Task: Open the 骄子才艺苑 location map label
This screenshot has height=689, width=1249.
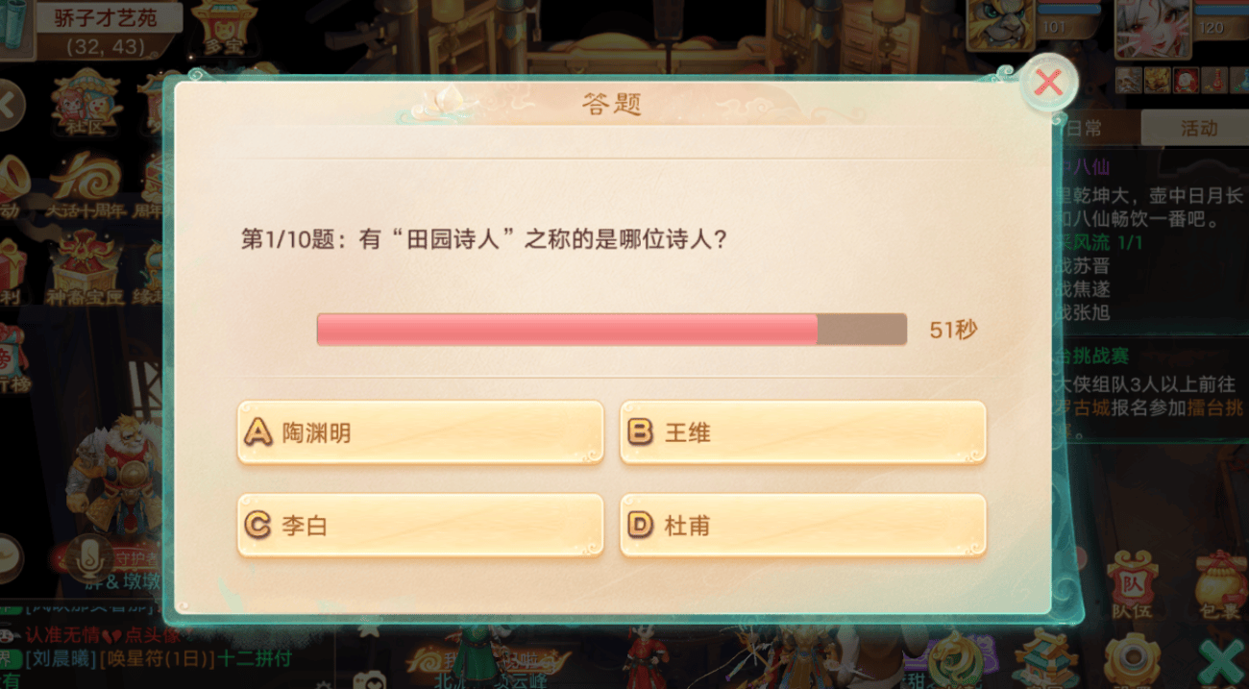Action: [104, 16]
